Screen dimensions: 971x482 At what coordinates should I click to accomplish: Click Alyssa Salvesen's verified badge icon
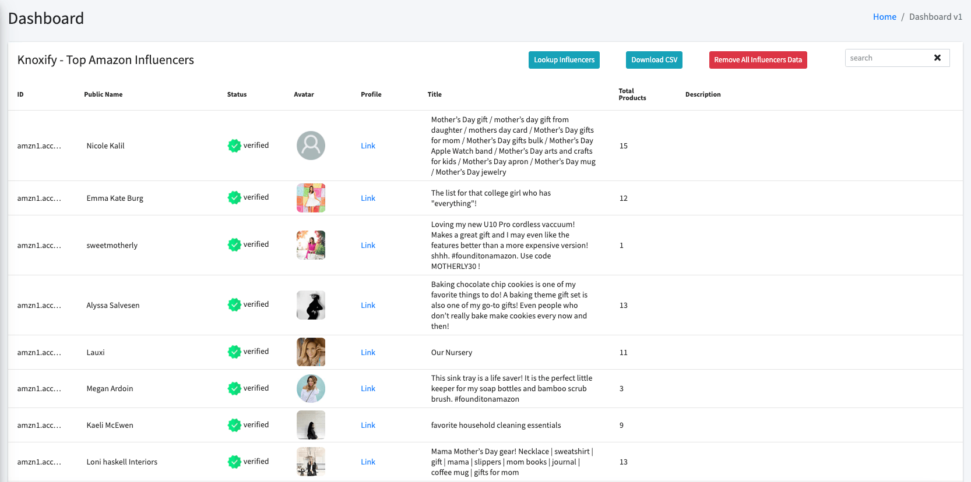click(x=234, y=305)
